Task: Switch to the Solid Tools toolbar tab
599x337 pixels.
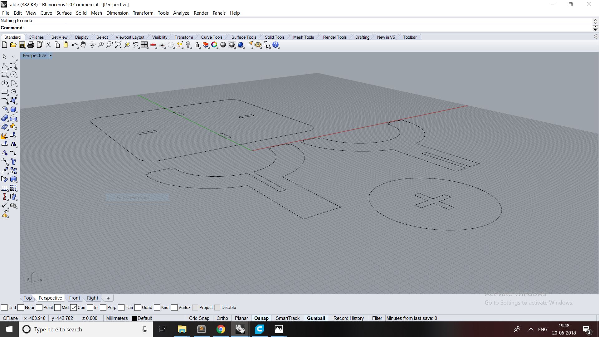Action: [275, 37]
